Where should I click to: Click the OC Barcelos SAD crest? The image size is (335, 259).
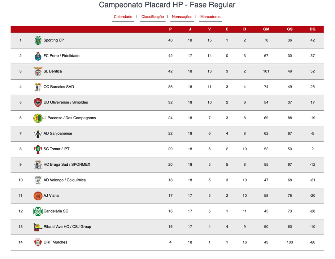38,87
